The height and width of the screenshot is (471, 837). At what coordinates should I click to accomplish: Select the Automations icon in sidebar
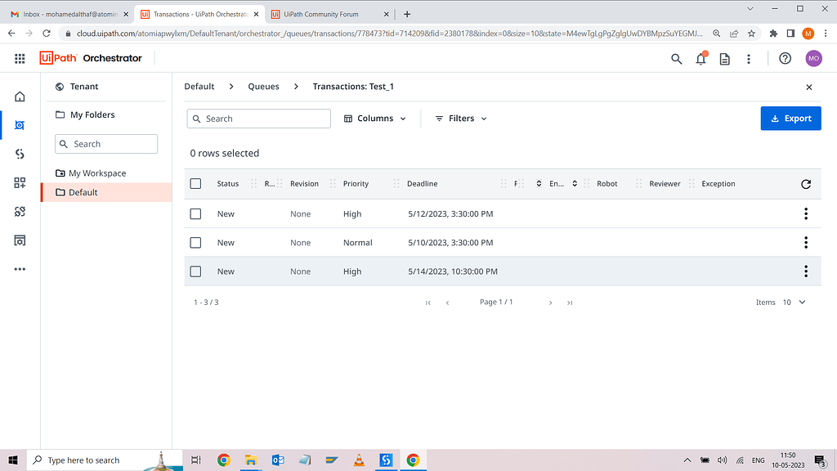coord(20,124)
